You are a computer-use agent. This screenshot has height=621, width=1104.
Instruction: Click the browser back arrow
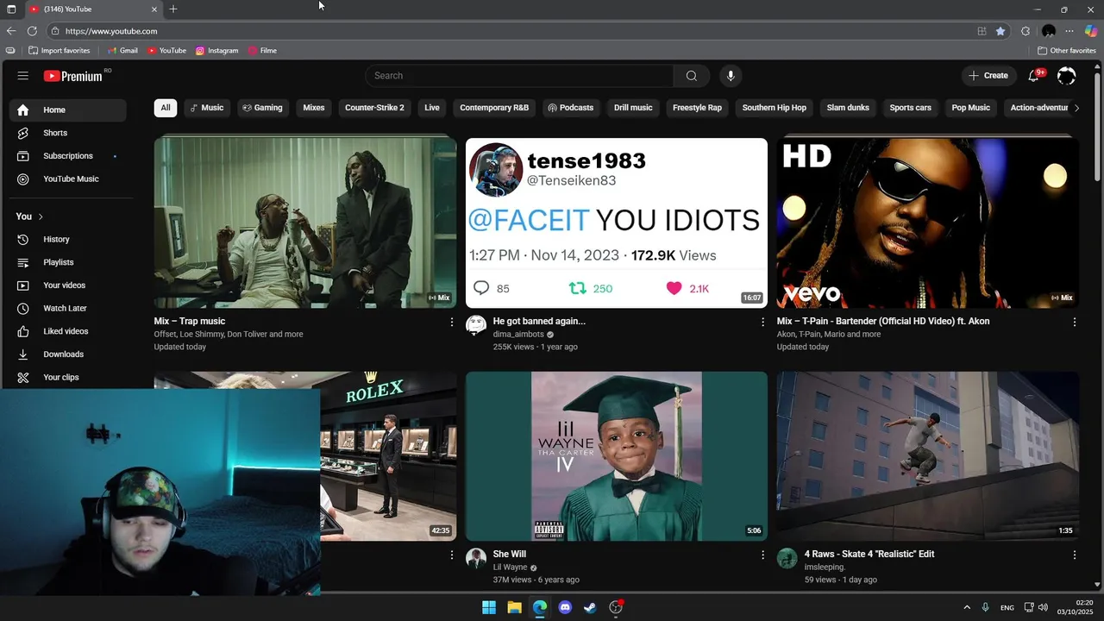coord(11,31)
